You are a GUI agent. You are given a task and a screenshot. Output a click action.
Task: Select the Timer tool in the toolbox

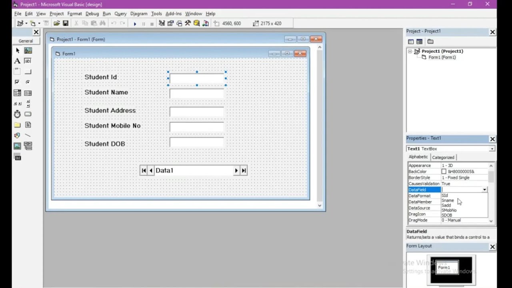pyautogui.click(x=17, y=114)
